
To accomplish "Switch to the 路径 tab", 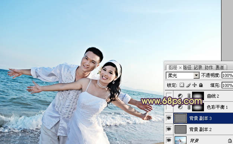I will tap(187, 68).
